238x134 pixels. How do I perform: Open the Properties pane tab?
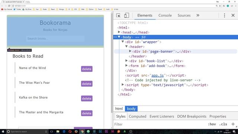click(218, 117)
